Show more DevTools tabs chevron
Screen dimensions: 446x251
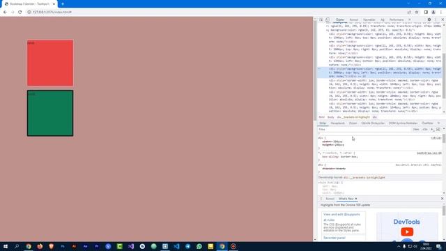[x=410, y=20]
